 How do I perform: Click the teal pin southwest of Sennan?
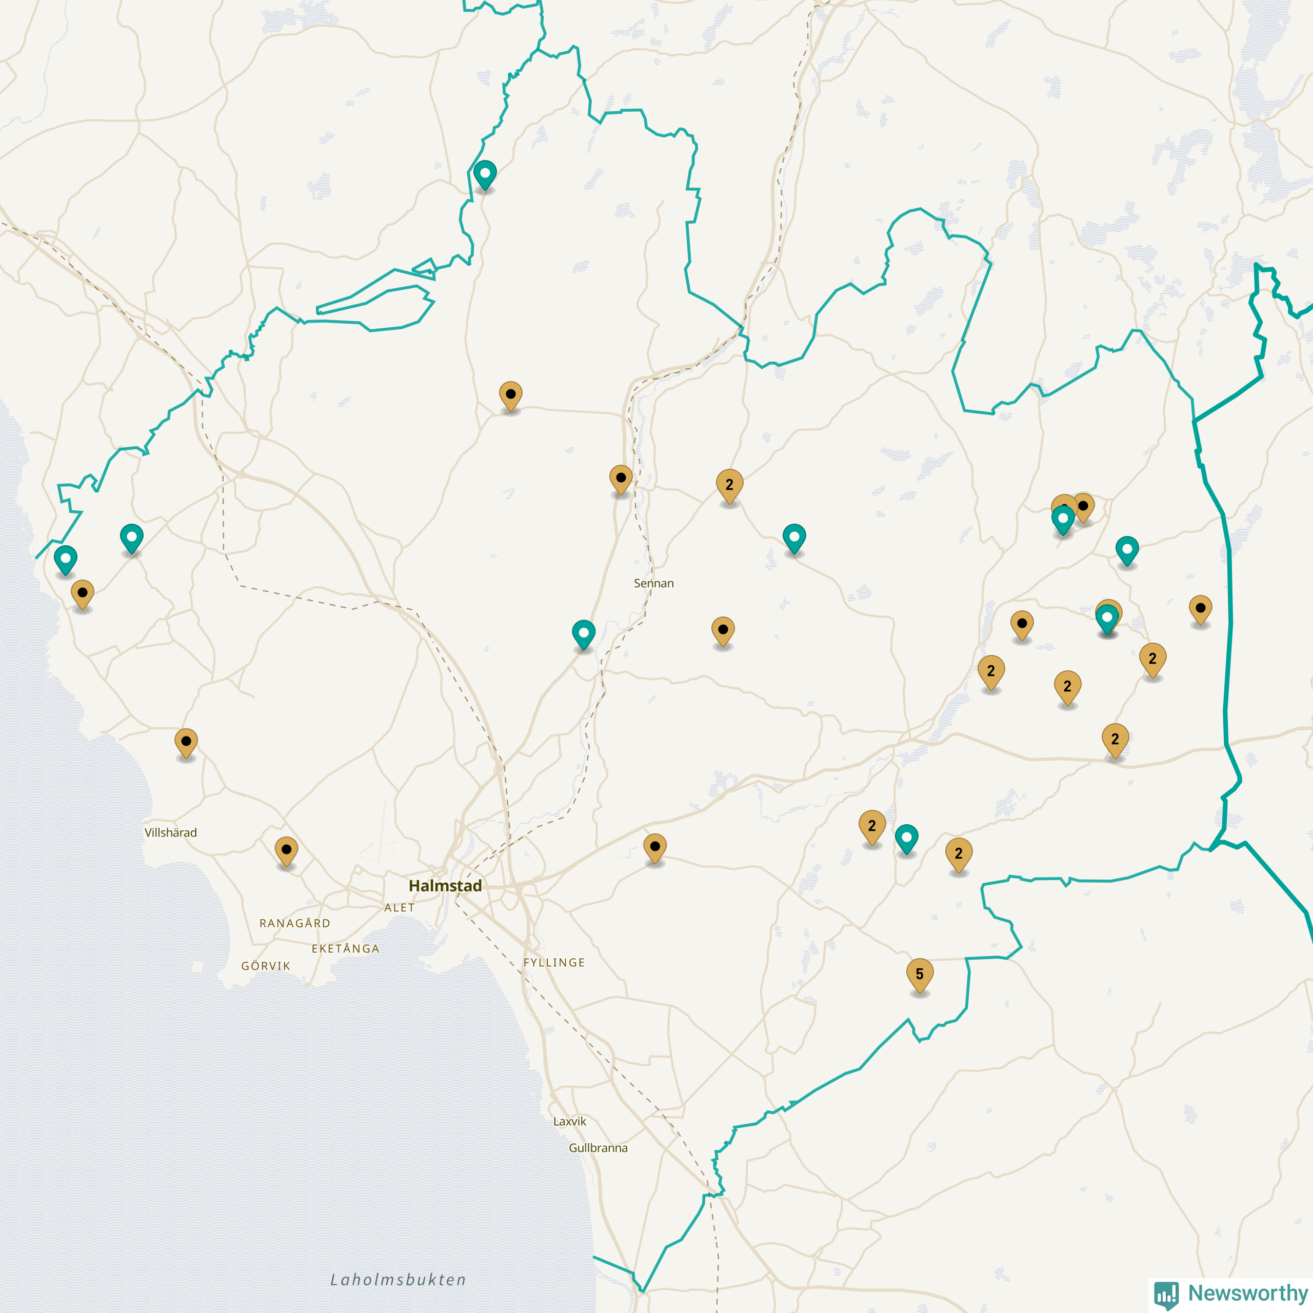tap(583, 634)
